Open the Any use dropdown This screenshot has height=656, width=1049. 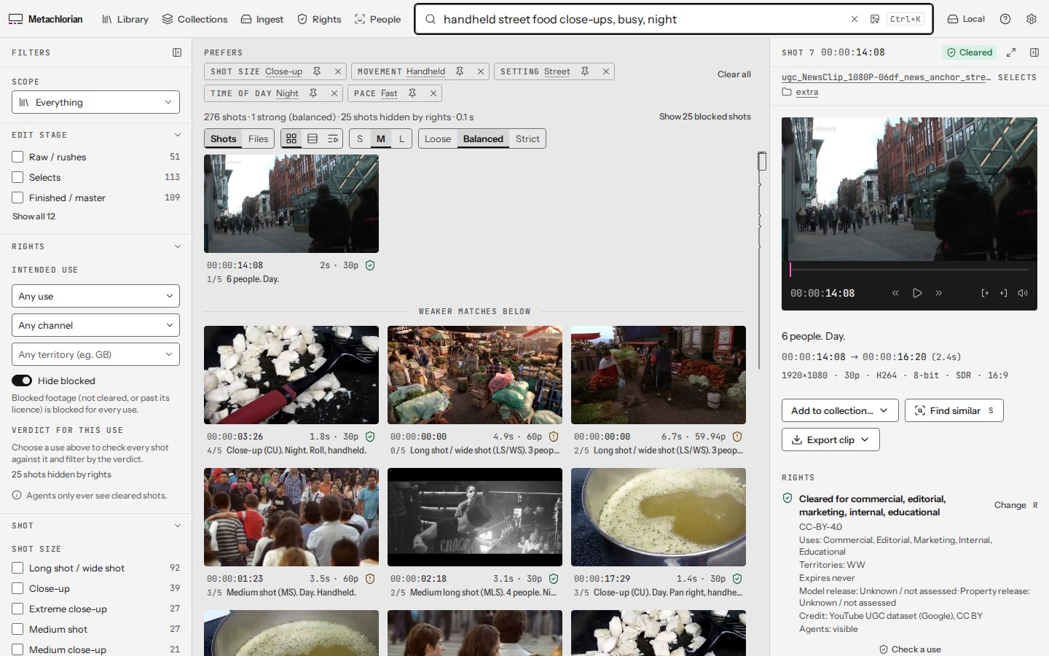(95, 296)
